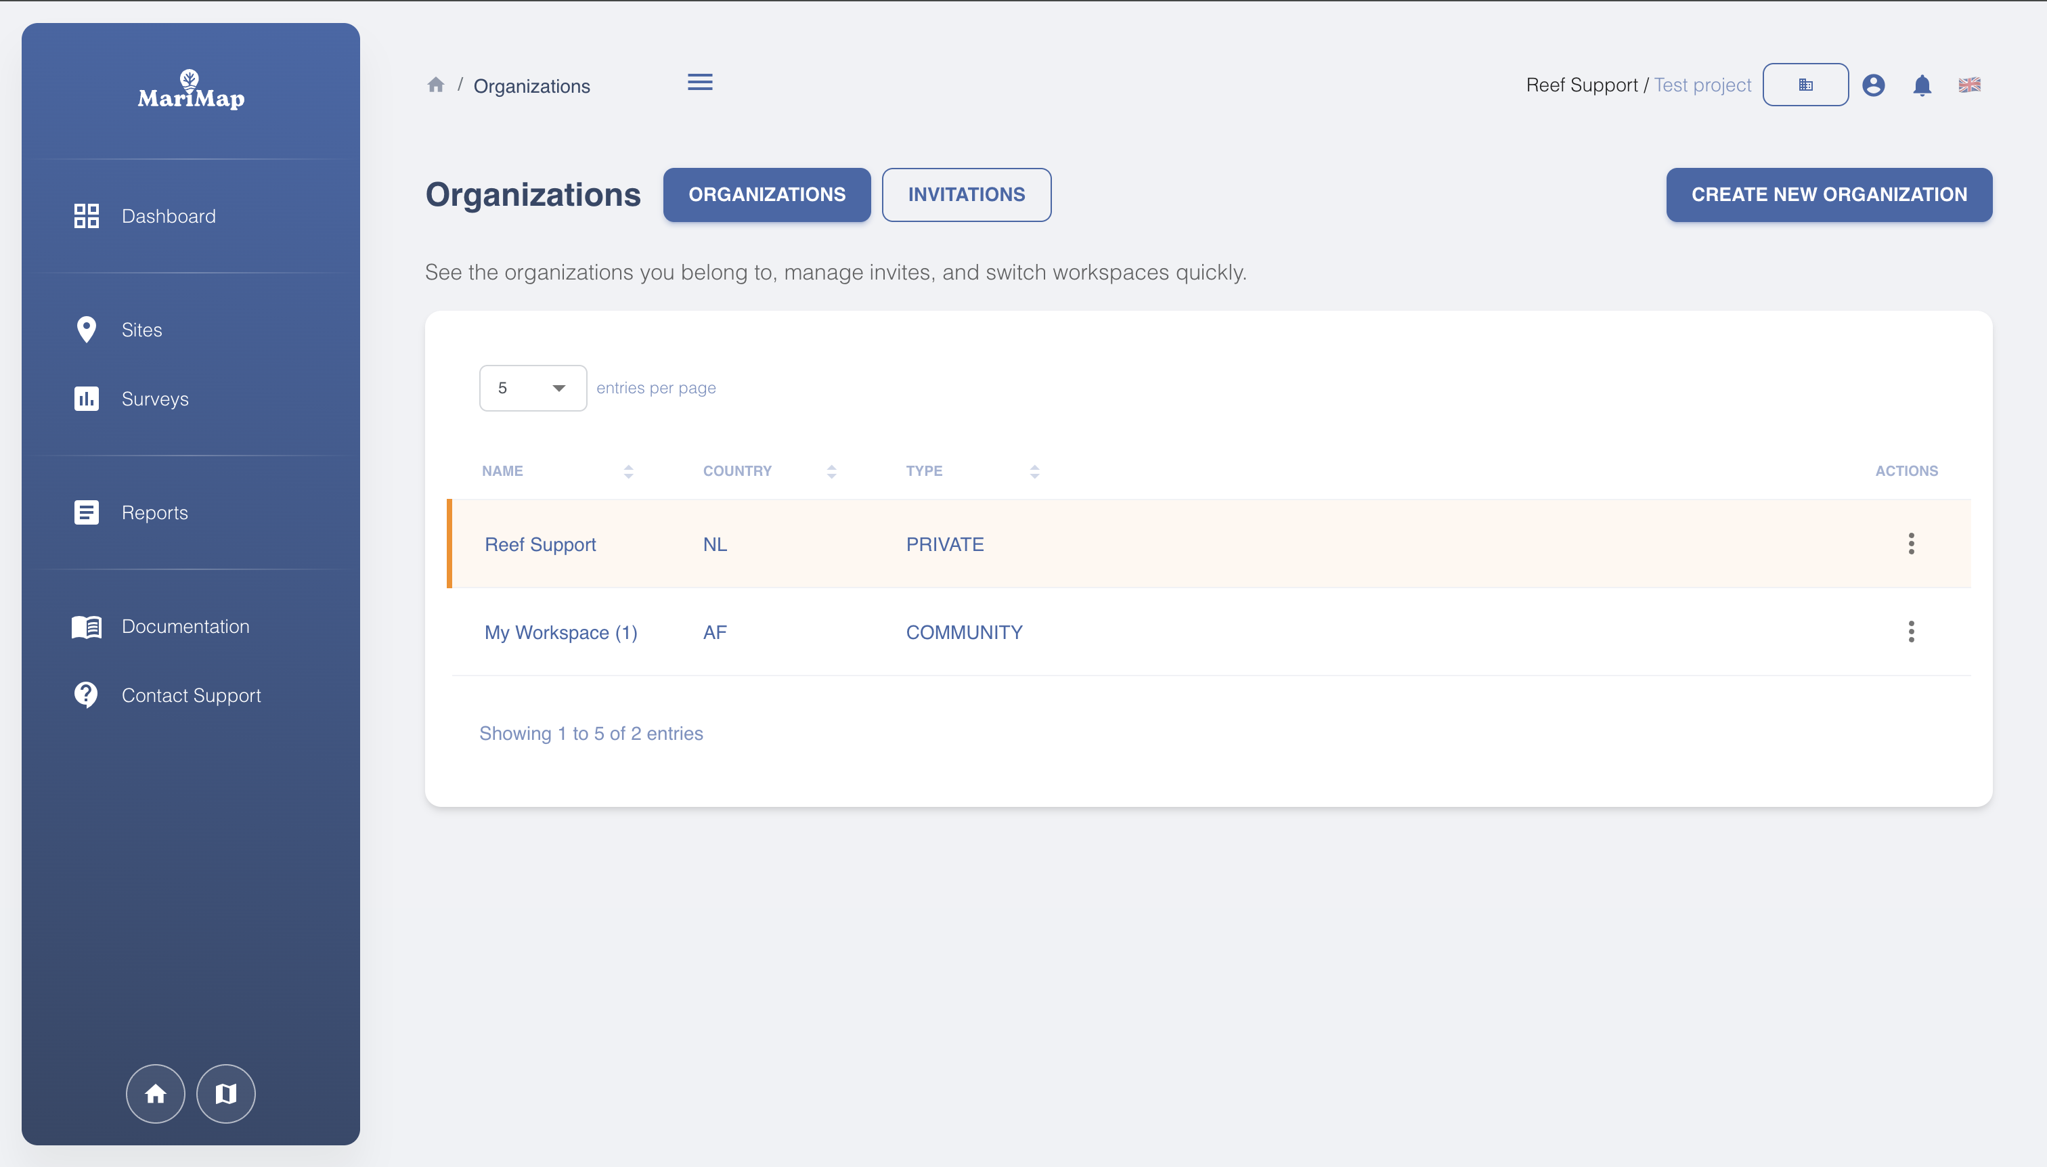Click the circular map button at sidebar bottom
Screen dimensions: 2047x1167
225,1093
